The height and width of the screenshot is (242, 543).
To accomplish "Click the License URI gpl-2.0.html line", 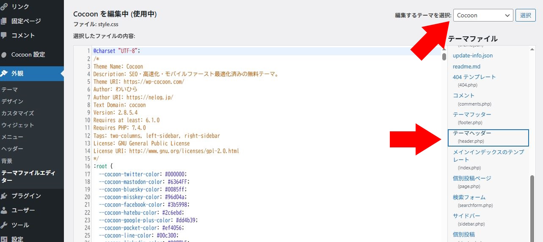I will coord(166,151).
